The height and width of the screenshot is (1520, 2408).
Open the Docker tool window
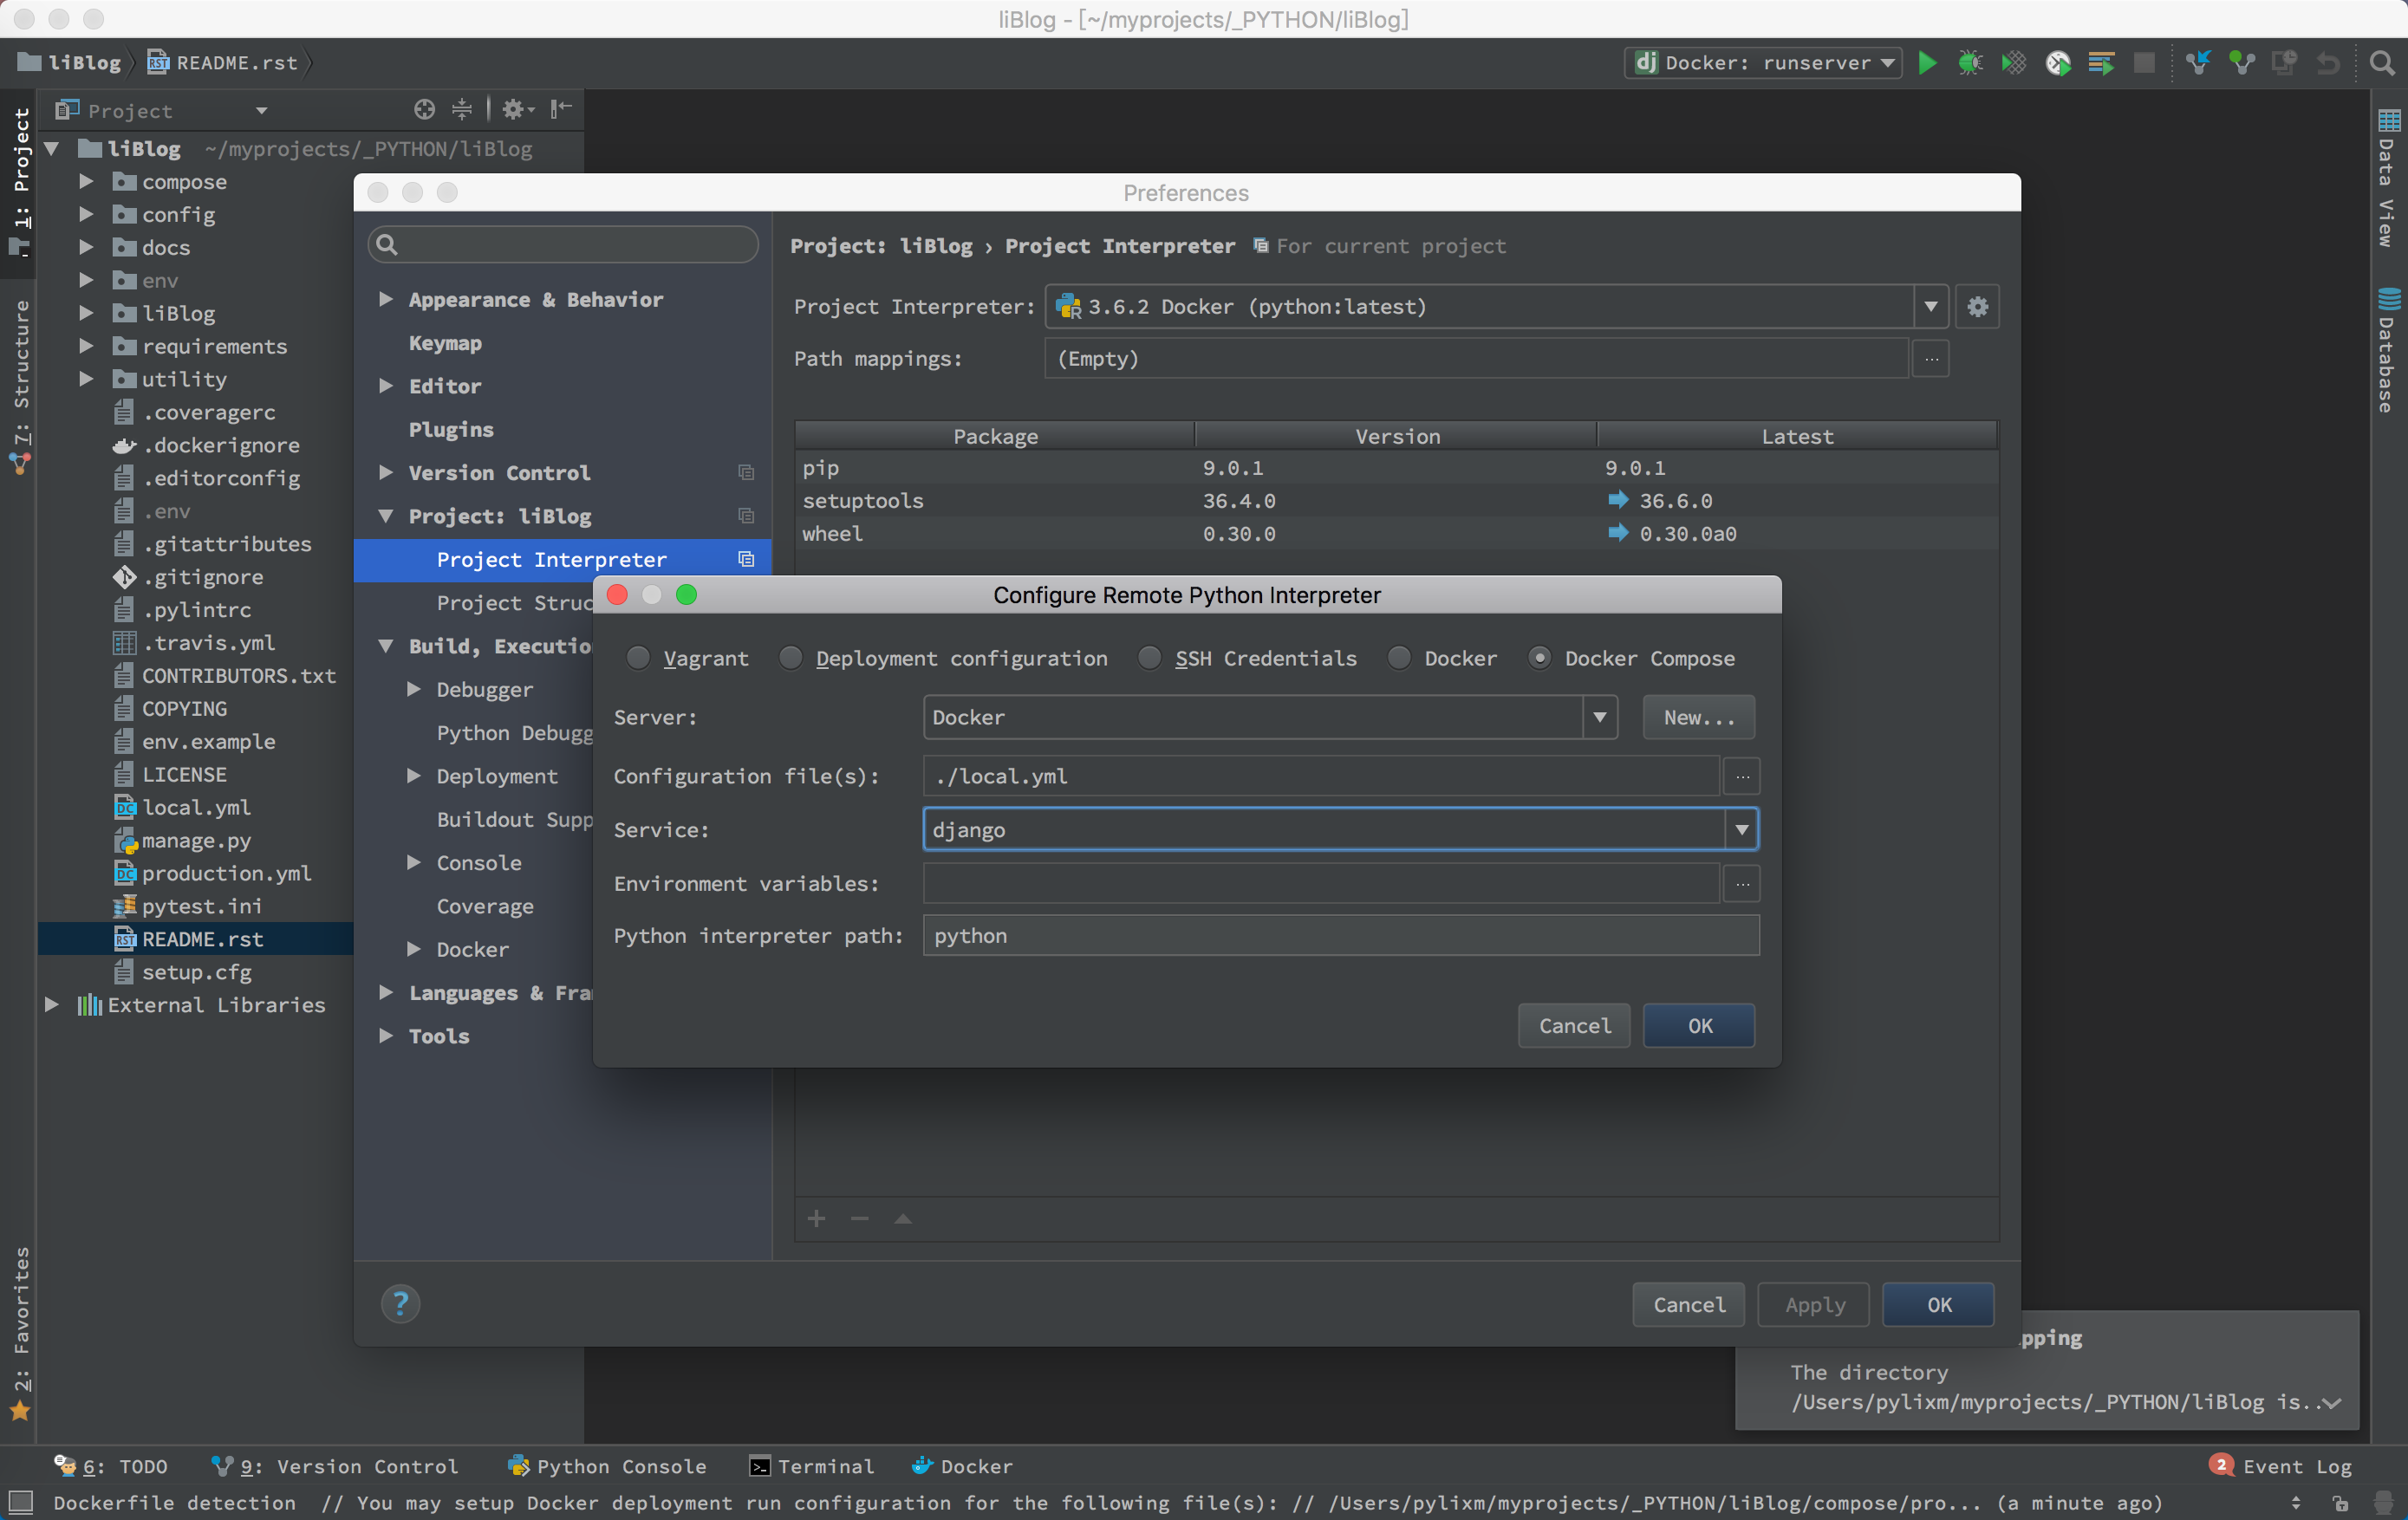962,1466
